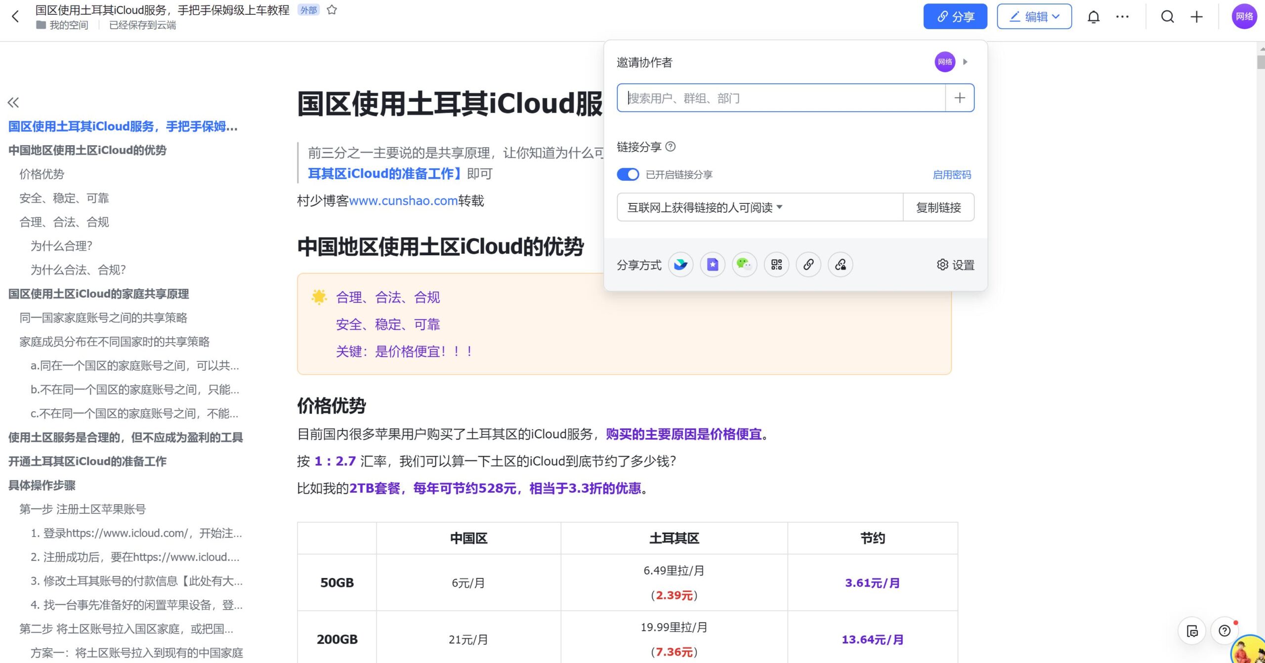Jump to 为什么合法、合规? outline item
1265x663 pixels.
(78, 270)
